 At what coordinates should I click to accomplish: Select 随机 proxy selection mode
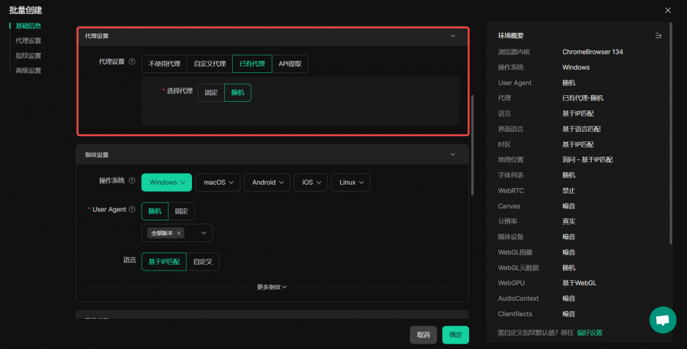[x=237, y=92]
